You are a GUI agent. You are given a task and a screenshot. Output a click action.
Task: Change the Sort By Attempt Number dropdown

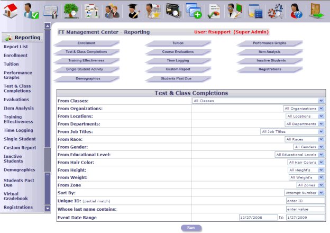pos(304,193)
